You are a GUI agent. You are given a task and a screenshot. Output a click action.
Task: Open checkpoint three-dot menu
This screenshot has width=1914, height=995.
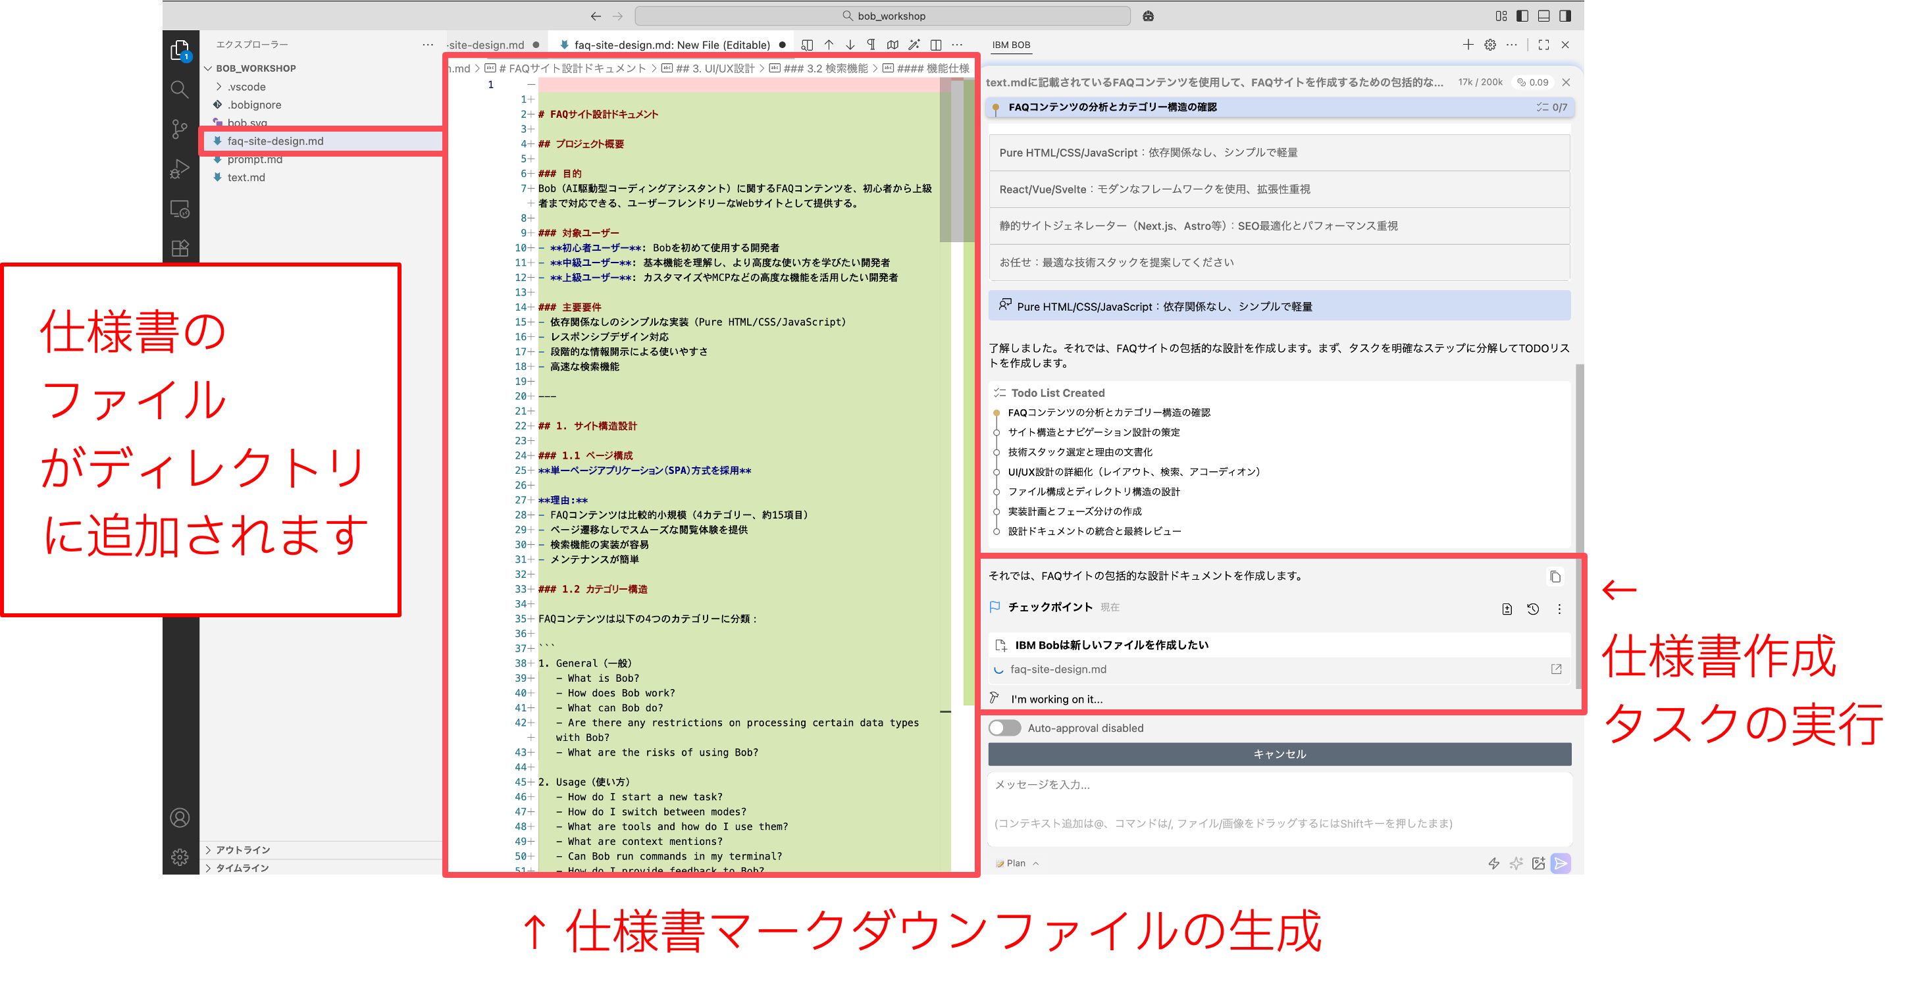pyautogui.click(x=1559, y=609)
